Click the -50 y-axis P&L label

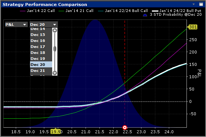coord(193,114)
